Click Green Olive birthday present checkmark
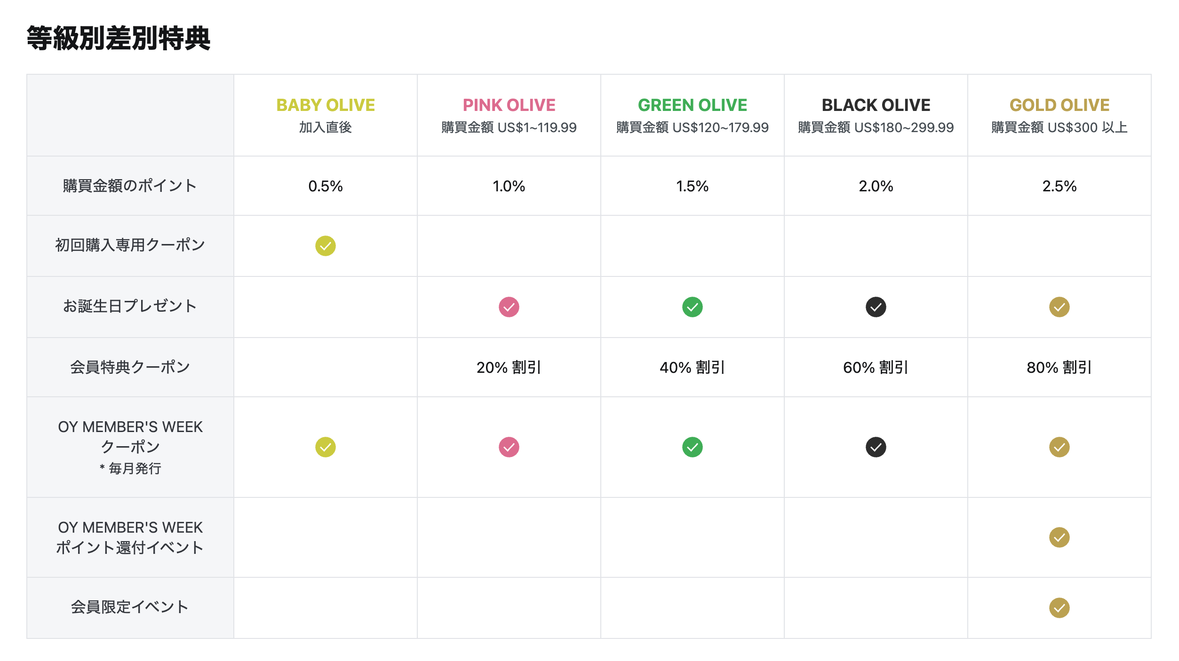Image resolution: width=1179 pixels, height=661 pixels. tap(693, 307)
